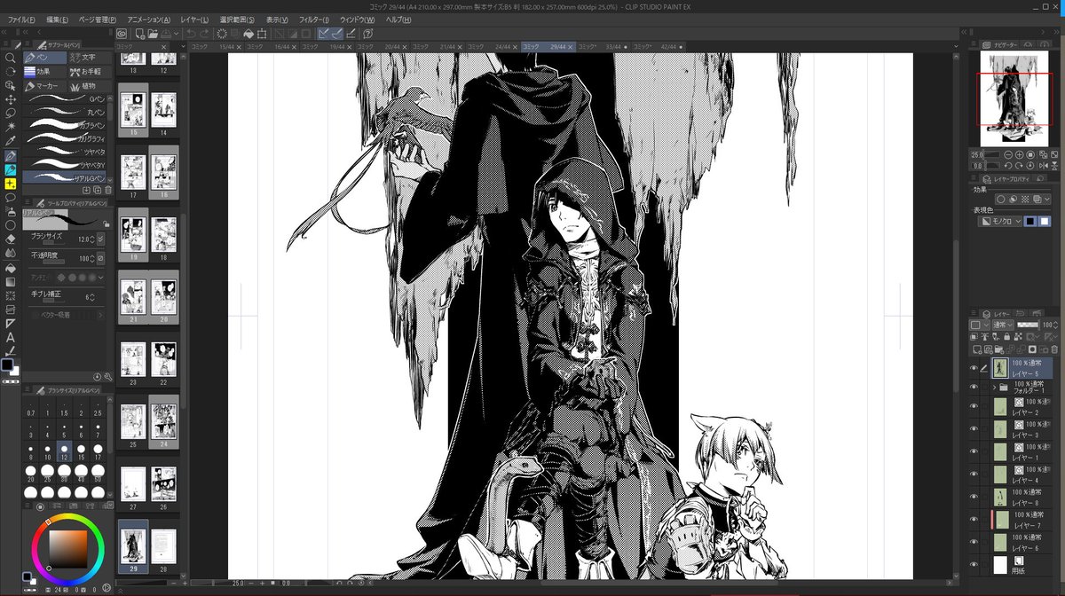Select ペン sub tool group

click(x=46, y=58)
